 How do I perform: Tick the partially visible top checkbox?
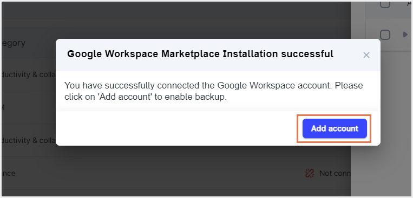point(385,4)
